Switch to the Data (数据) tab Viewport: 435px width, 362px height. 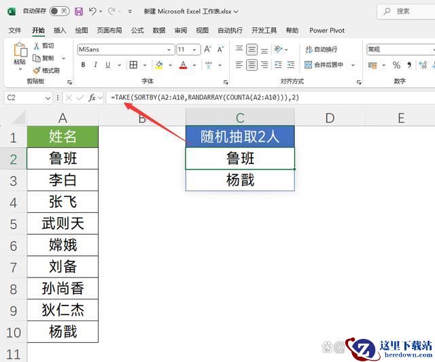coord(159,31)
